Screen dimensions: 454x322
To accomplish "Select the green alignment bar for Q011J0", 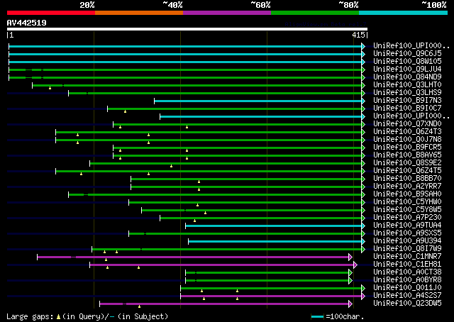I will click(271, 289).
